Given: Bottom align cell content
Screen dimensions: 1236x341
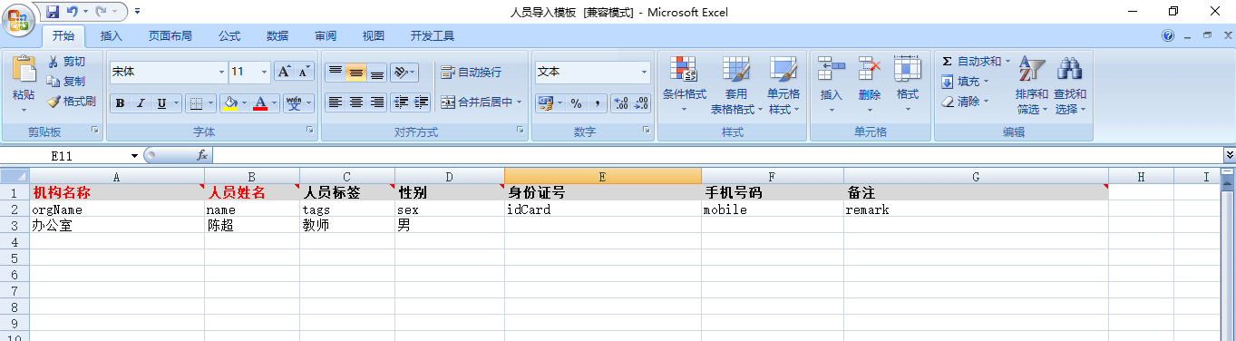Looking at the screenshot, I should [376, 72].
